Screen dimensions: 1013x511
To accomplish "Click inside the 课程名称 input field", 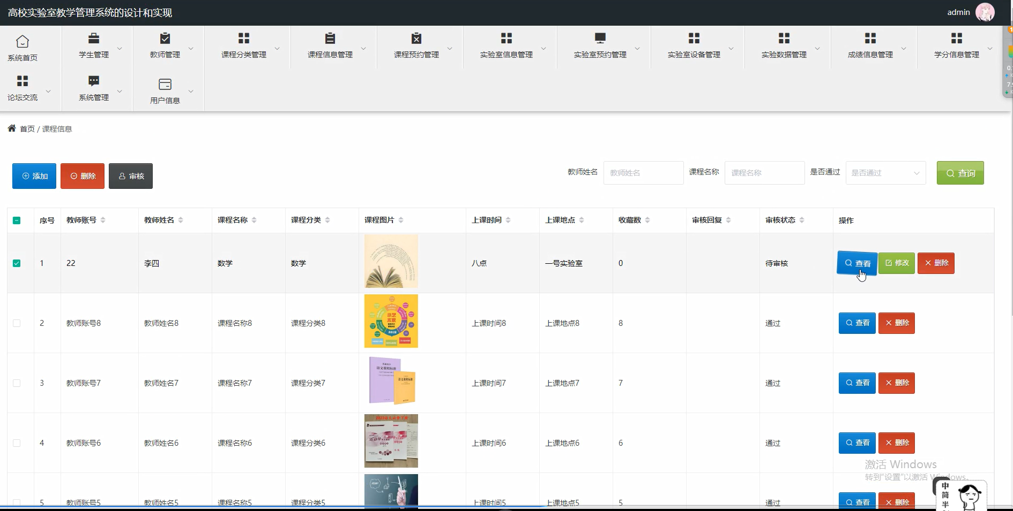I will tap(764, 173).
